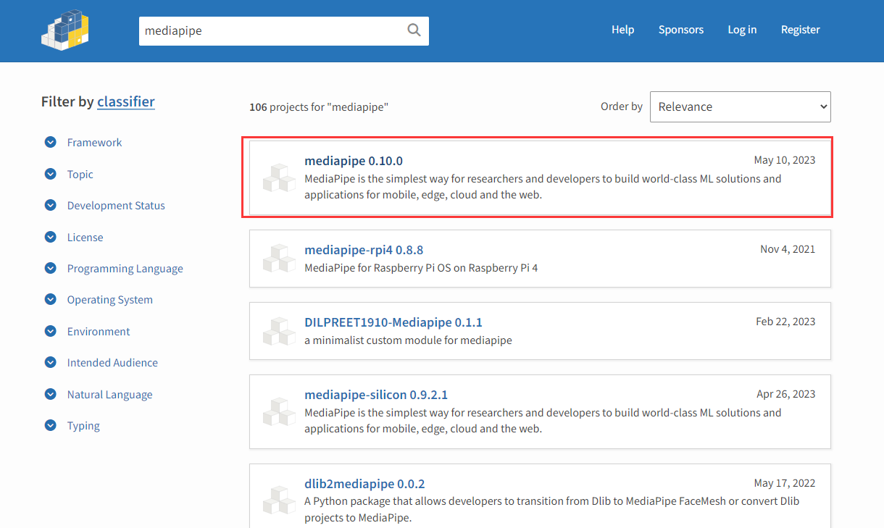Expand the Development Status filter
This screenshot has width=884, height=528.
point(51,206)
